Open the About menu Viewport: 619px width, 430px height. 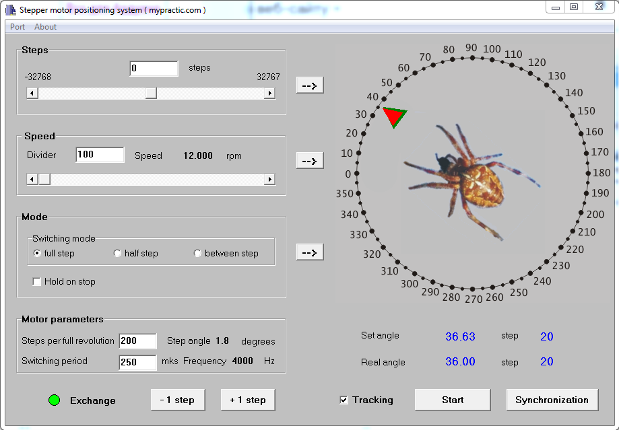pos(45,27)
